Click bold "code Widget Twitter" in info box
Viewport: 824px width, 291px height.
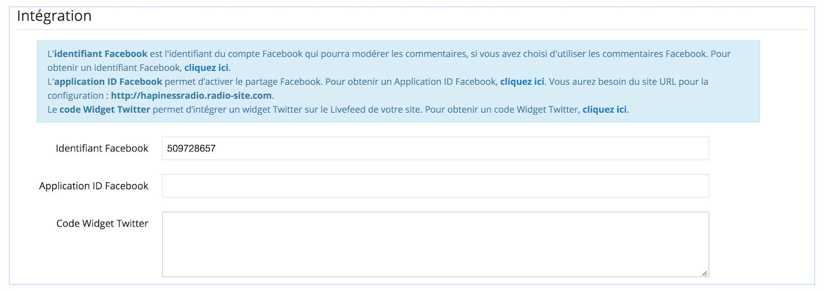pos(105,109)
